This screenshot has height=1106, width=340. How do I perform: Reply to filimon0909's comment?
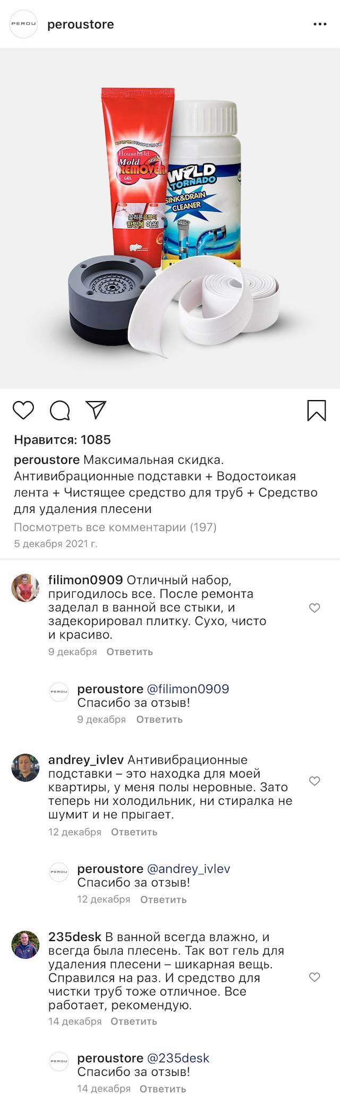130,652
